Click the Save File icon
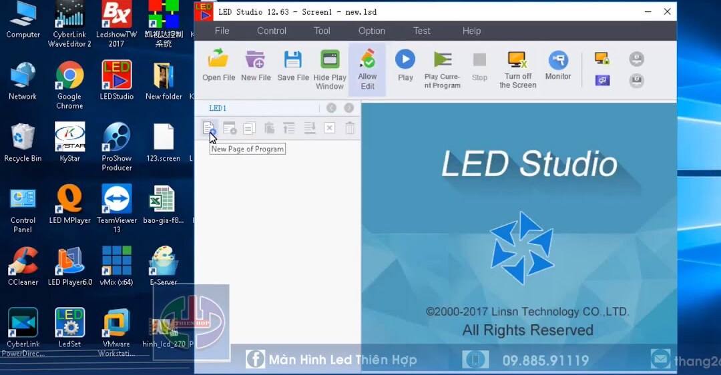This screenshot has width=721, height=375. (293, 60)
